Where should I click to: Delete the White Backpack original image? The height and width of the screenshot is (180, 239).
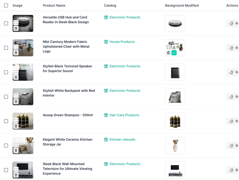click(16, 102)
